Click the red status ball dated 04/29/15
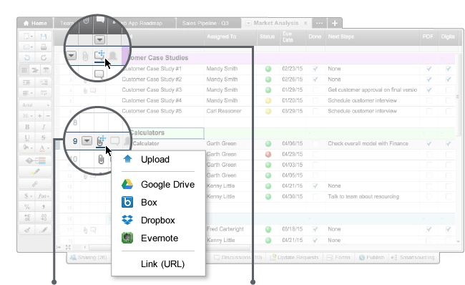 [268, 155]
